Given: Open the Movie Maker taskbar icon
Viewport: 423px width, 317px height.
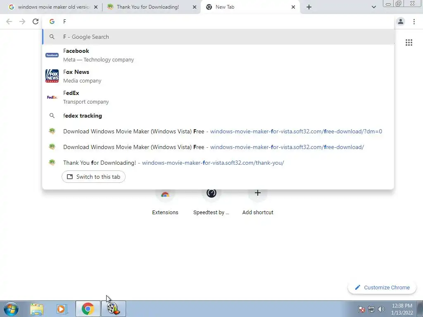Looking at the screenshot, I should [114, 309].
